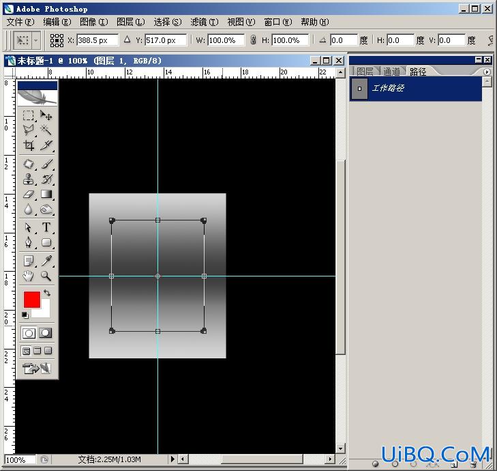Select the Rectangular Marquee tool
Screen dimensions: 497x471
tap(28, 115)
